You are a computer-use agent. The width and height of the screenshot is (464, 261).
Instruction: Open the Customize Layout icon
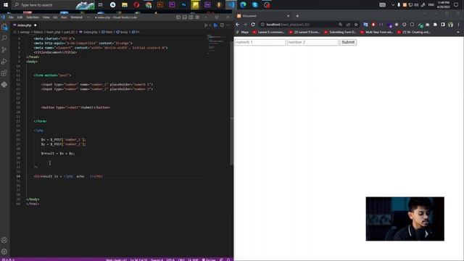pos(197,17)
